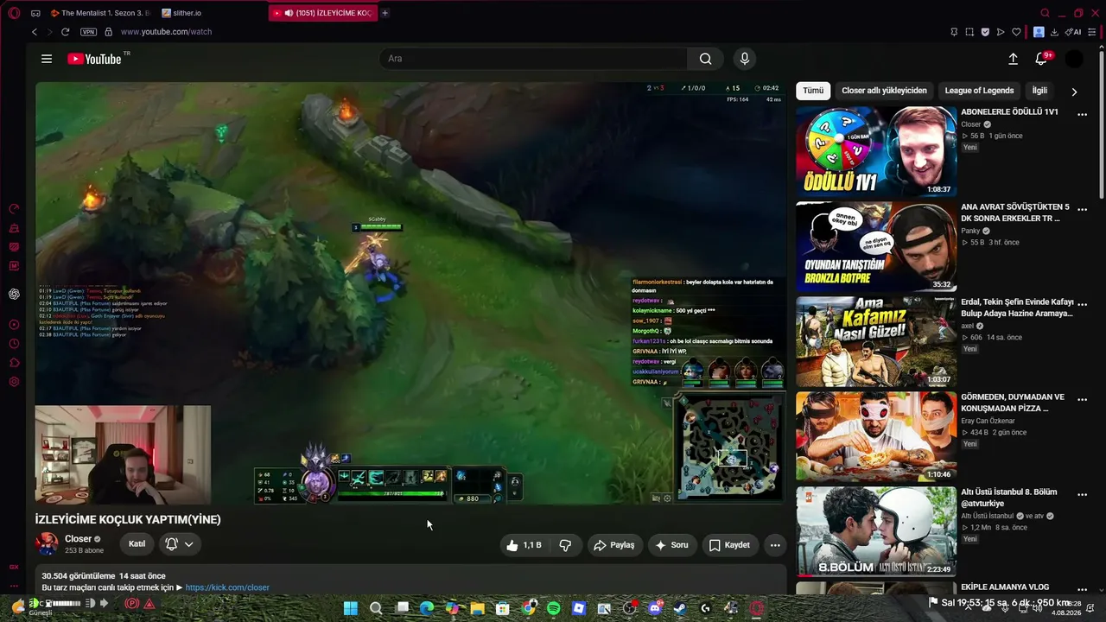Open ChatGPT in the Opera sidebar
Screen dimensions: 1106x622
[x=14, y=294]
